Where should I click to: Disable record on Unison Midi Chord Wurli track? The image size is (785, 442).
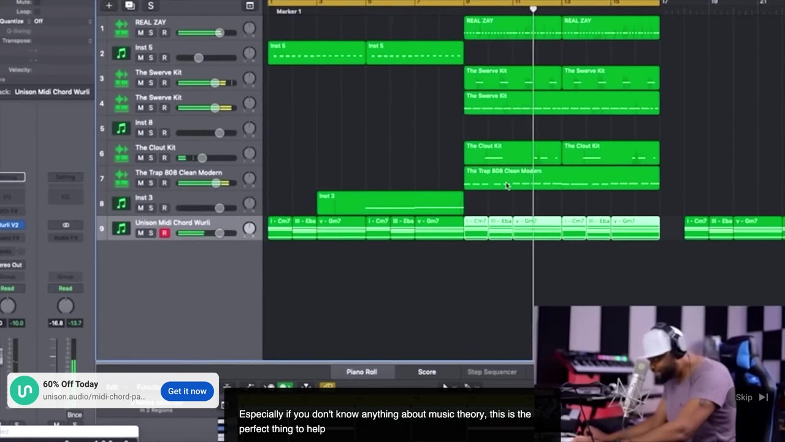tap(164, 233)
